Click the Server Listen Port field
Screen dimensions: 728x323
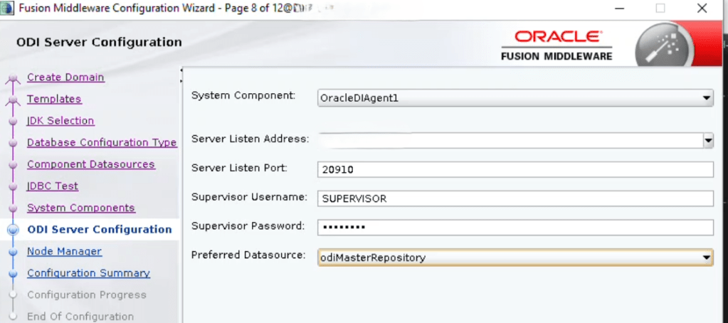[515, 169]
